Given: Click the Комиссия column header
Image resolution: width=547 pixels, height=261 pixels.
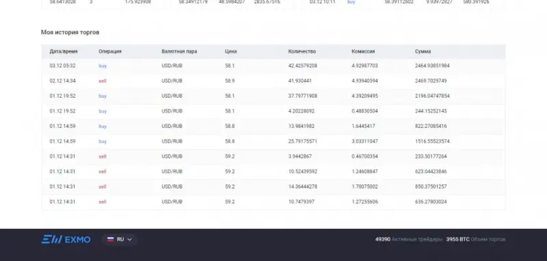Looking at the screenshot, I should tap(363, 51).
